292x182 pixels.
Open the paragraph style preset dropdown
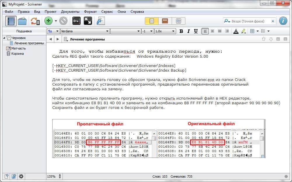click(53, 31)
